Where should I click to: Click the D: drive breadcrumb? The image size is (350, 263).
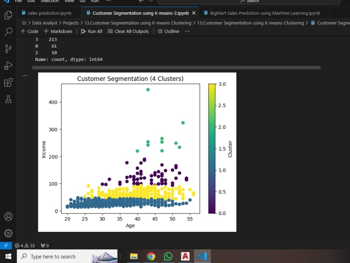click(x=24, y=23)
